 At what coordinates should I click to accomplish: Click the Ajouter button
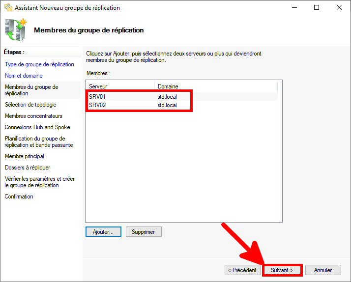[103, 232]
